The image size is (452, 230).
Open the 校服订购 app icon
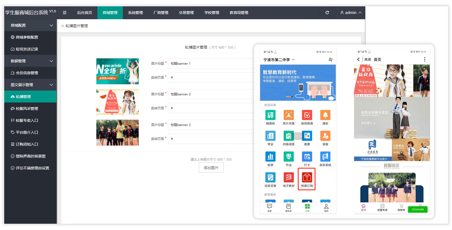[307, 178]
